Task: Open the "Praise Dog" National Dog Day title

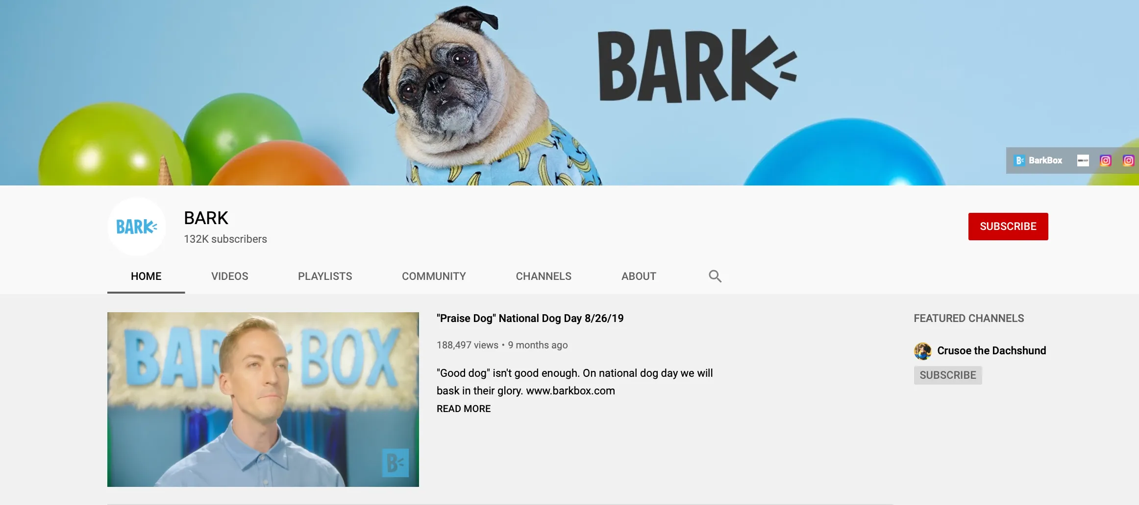Action: (530, 319)
